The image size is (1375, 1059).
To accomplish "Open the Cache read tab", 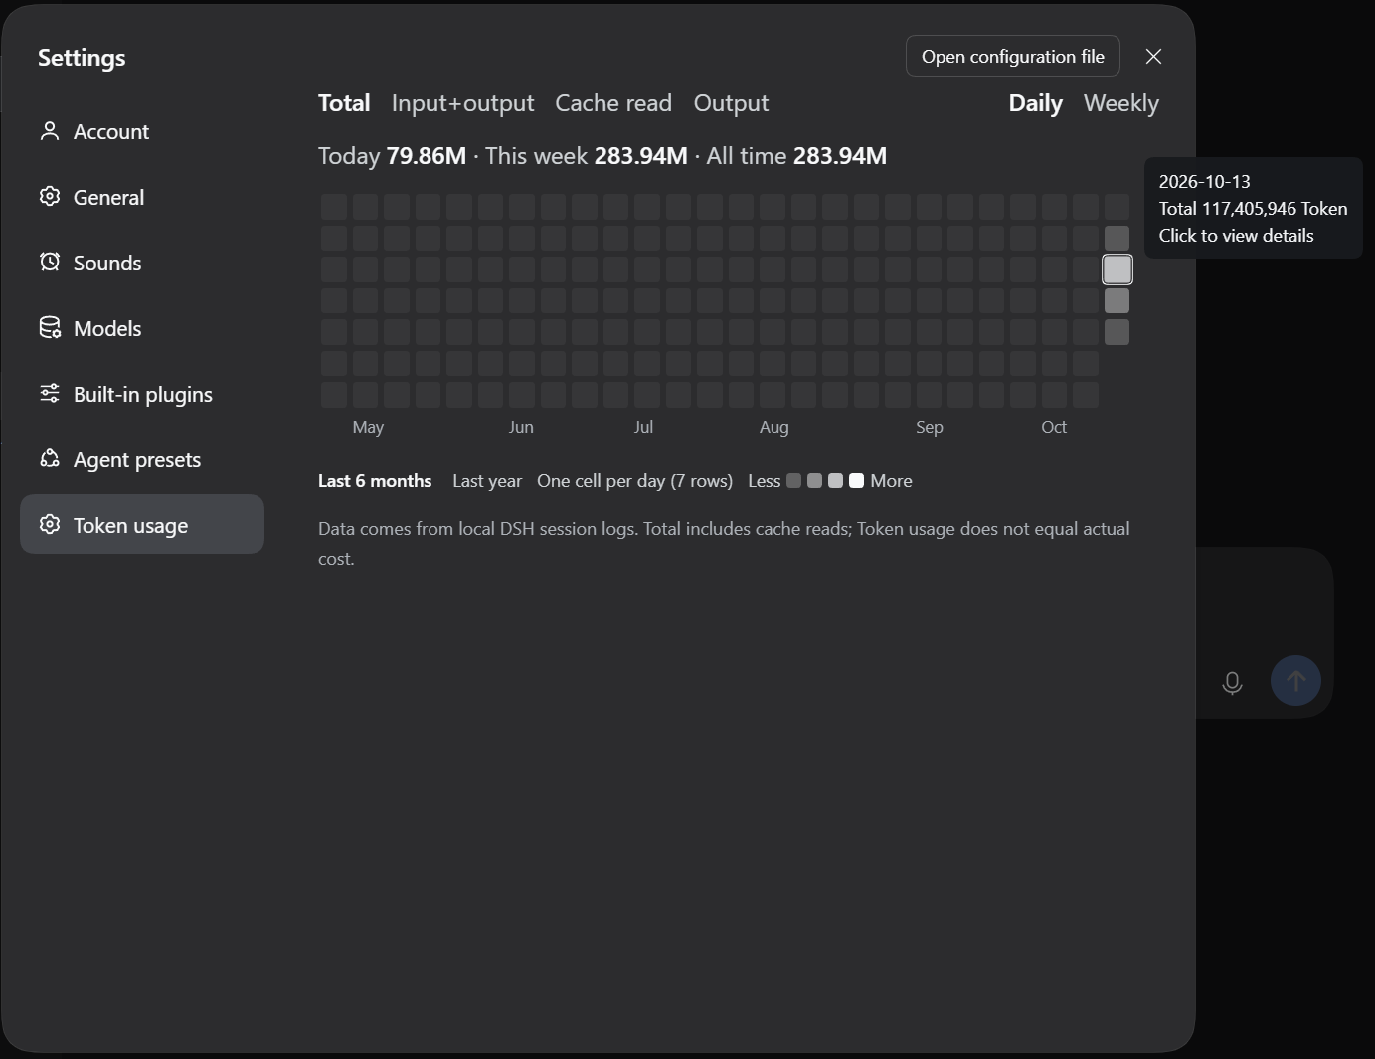I will [x=613, y=103].
